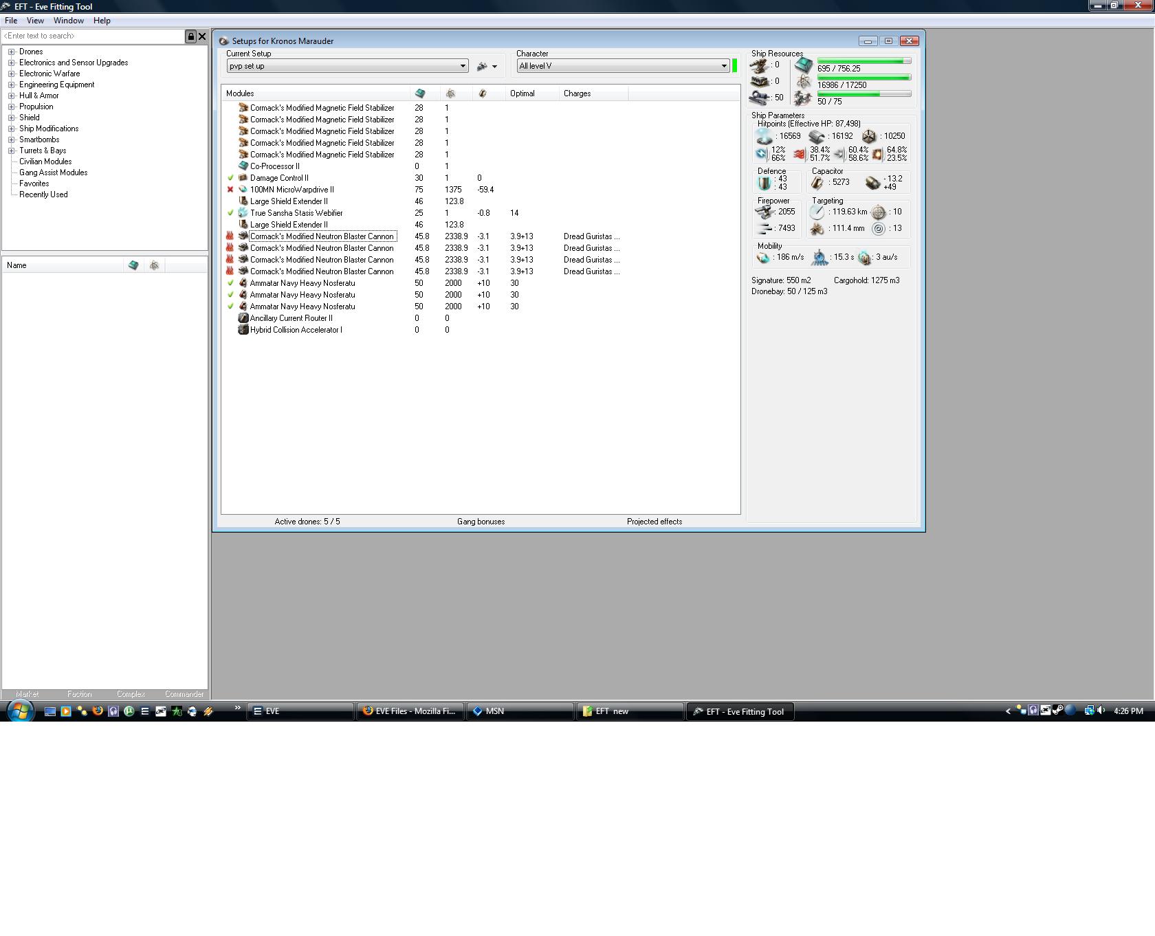Click the CPU column header icon in modules list

420,93
